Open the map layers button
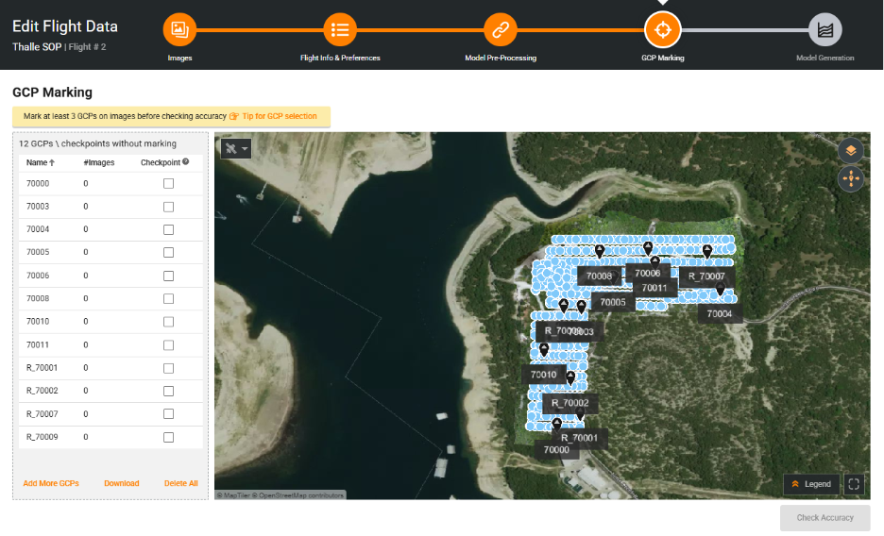This screenshot has height=536, width=884. [x=851, y=150]
